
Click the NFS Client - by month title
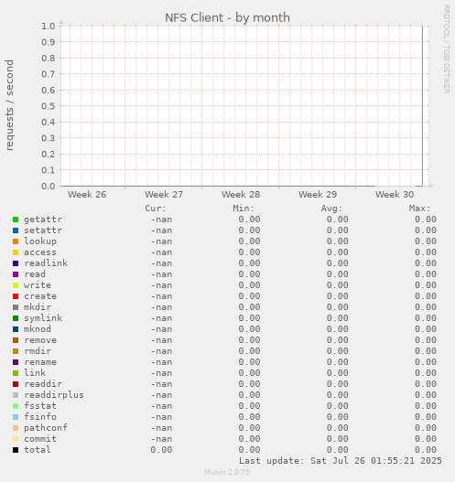227,17
